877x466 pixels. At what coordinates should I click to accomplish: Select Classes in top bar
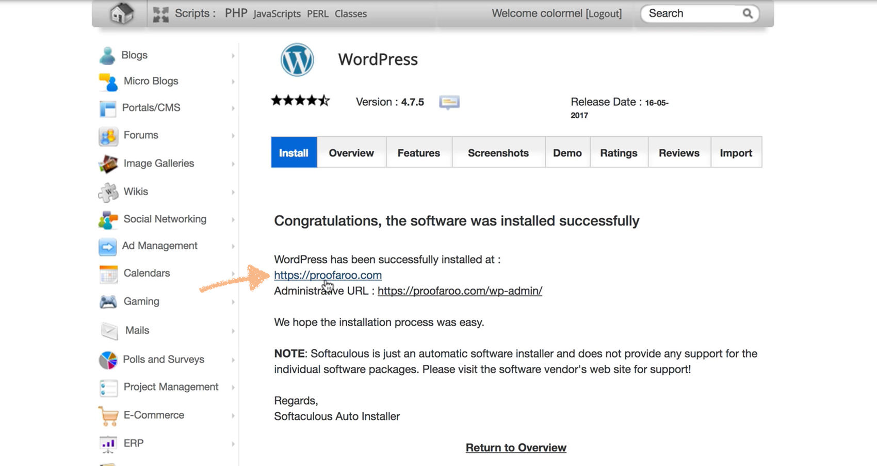point(351,14)
